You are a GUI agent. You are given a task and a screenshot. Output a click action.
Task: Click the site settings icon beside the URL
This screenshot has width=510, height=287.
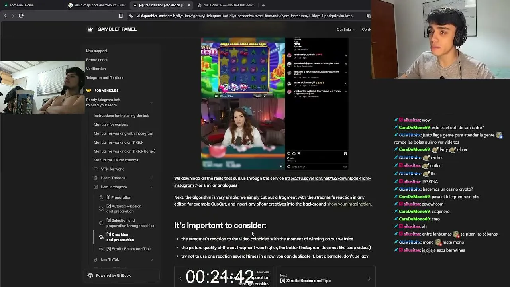(131, 16)
